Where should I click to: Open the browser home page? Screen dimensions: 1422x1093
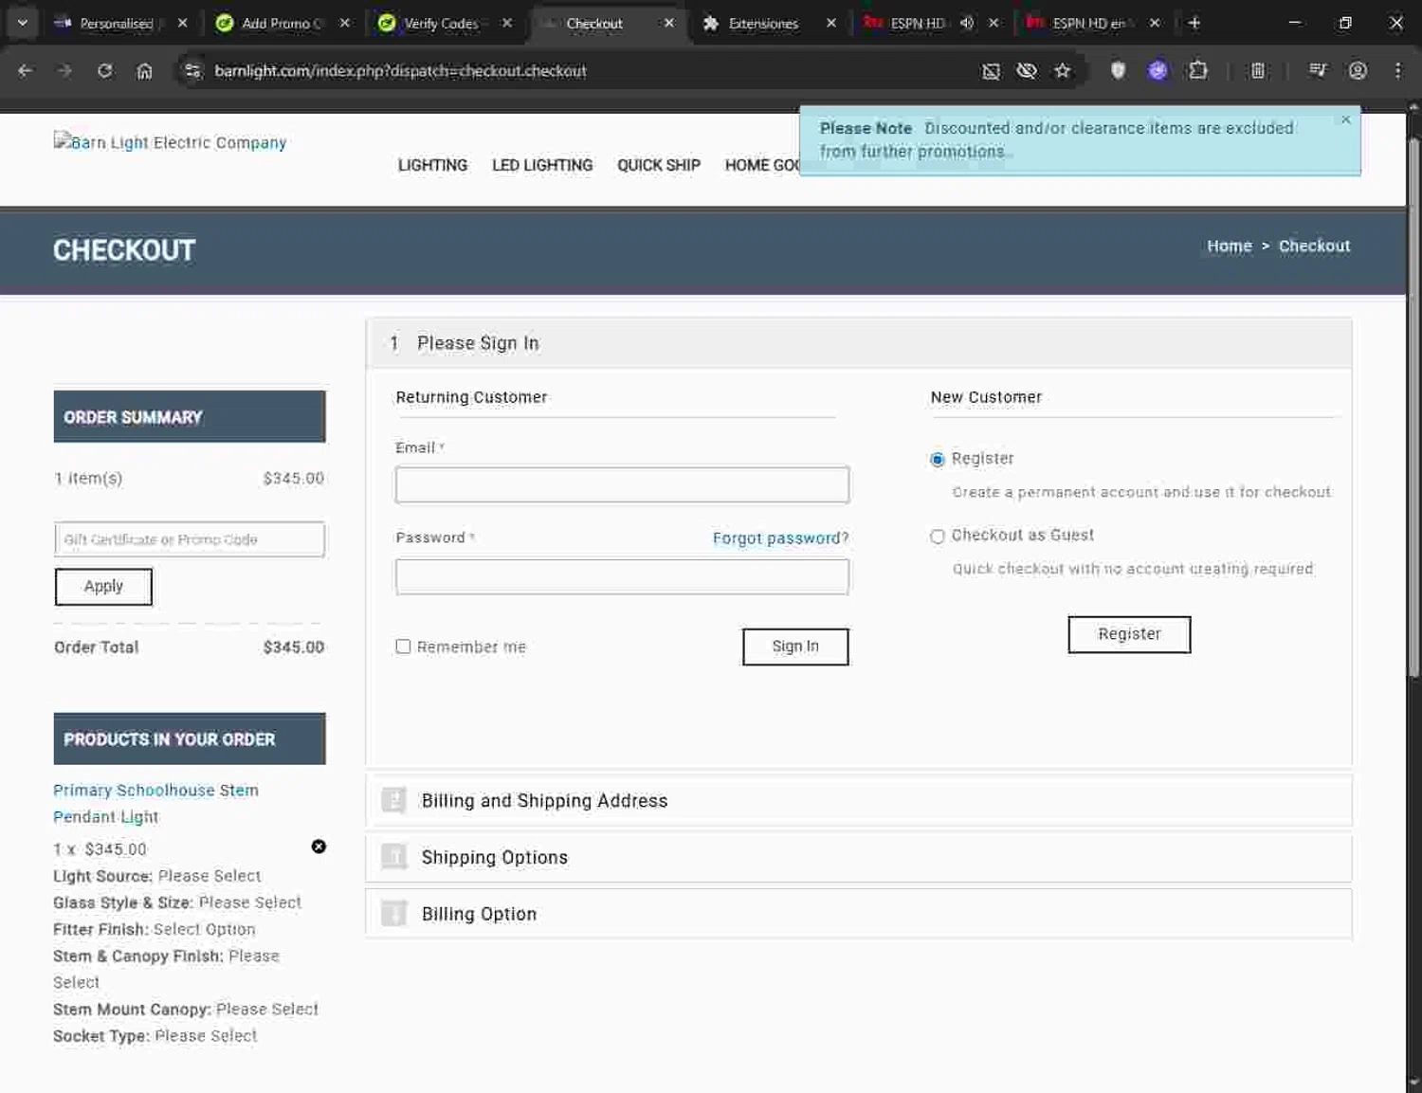point(144,71)
